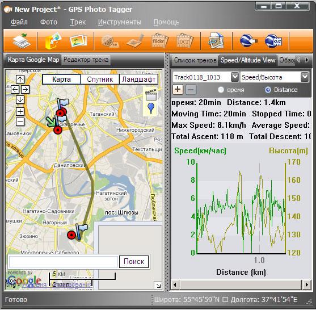
Task: Click the yellow folder with globe toolbar icon
Action: coord(53,41)
